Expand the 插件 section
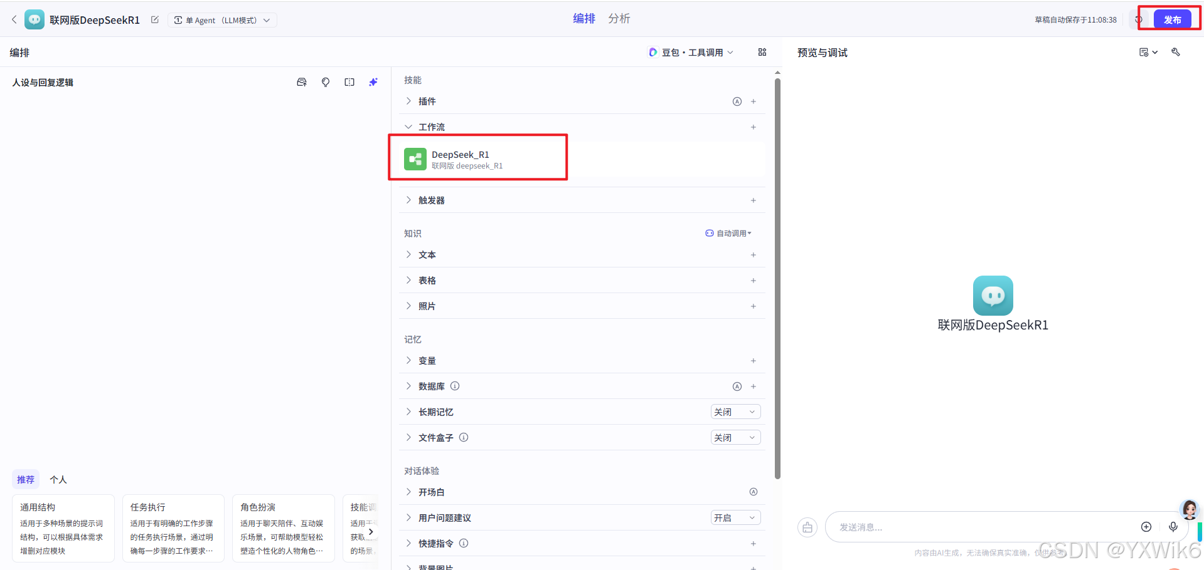 (408, 101)
